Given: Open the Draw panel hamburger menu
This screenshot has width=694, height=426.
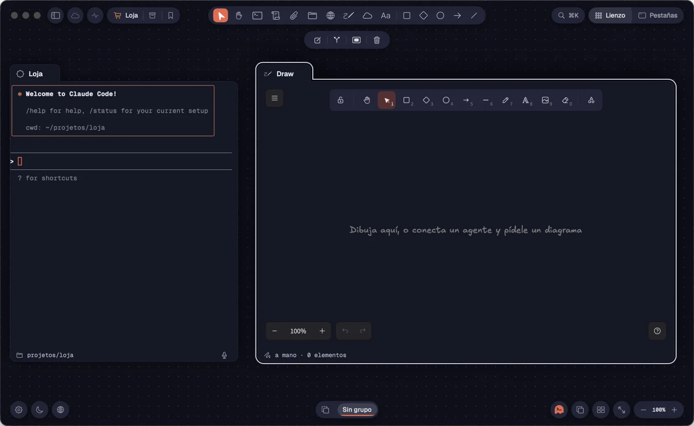Looking at the screenshot, I should pos(275,98).
